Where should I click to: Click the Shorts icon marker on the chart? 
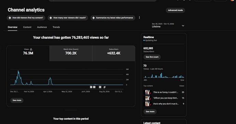pos(104,87)
